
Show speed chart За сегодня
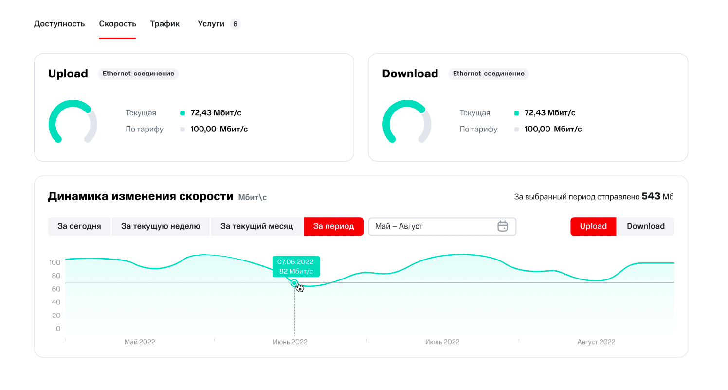point(79,226)
